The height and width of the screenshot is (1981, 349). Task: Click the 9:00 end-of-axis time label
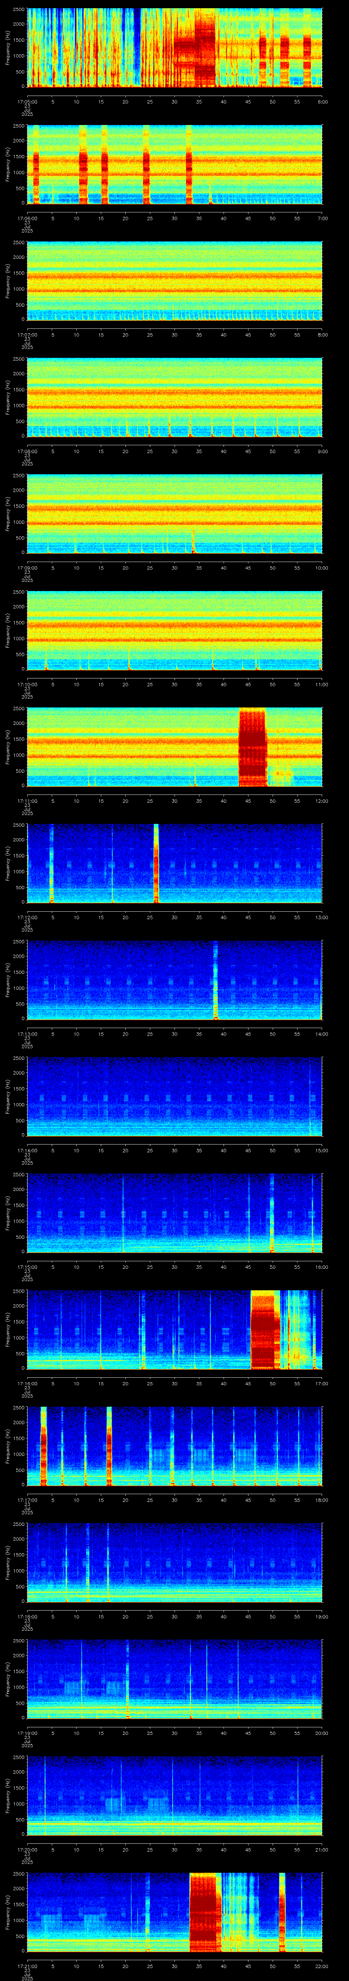(x=322, y=451)
